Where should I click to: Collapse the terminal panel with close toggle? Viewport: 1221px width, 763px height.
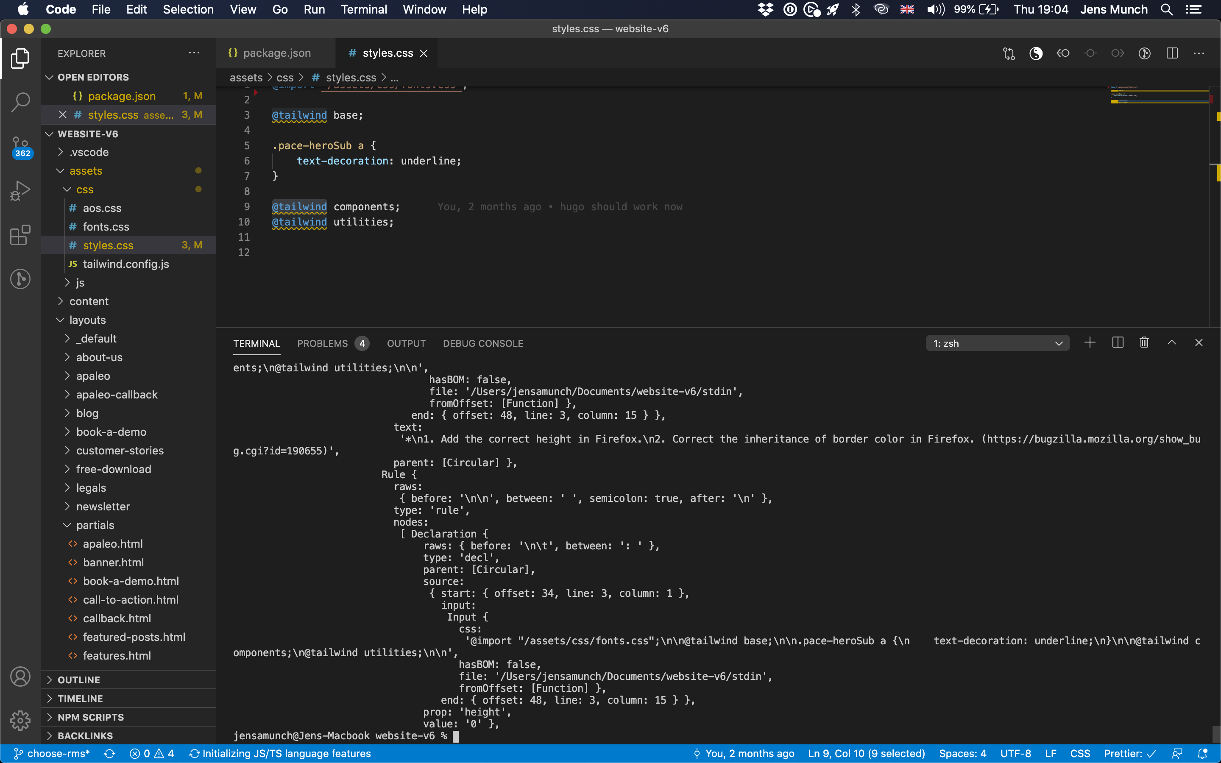1199,343
